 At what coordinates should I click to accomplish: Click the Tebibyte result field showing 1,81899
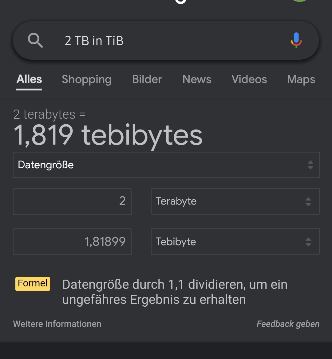tap(72, 242)
